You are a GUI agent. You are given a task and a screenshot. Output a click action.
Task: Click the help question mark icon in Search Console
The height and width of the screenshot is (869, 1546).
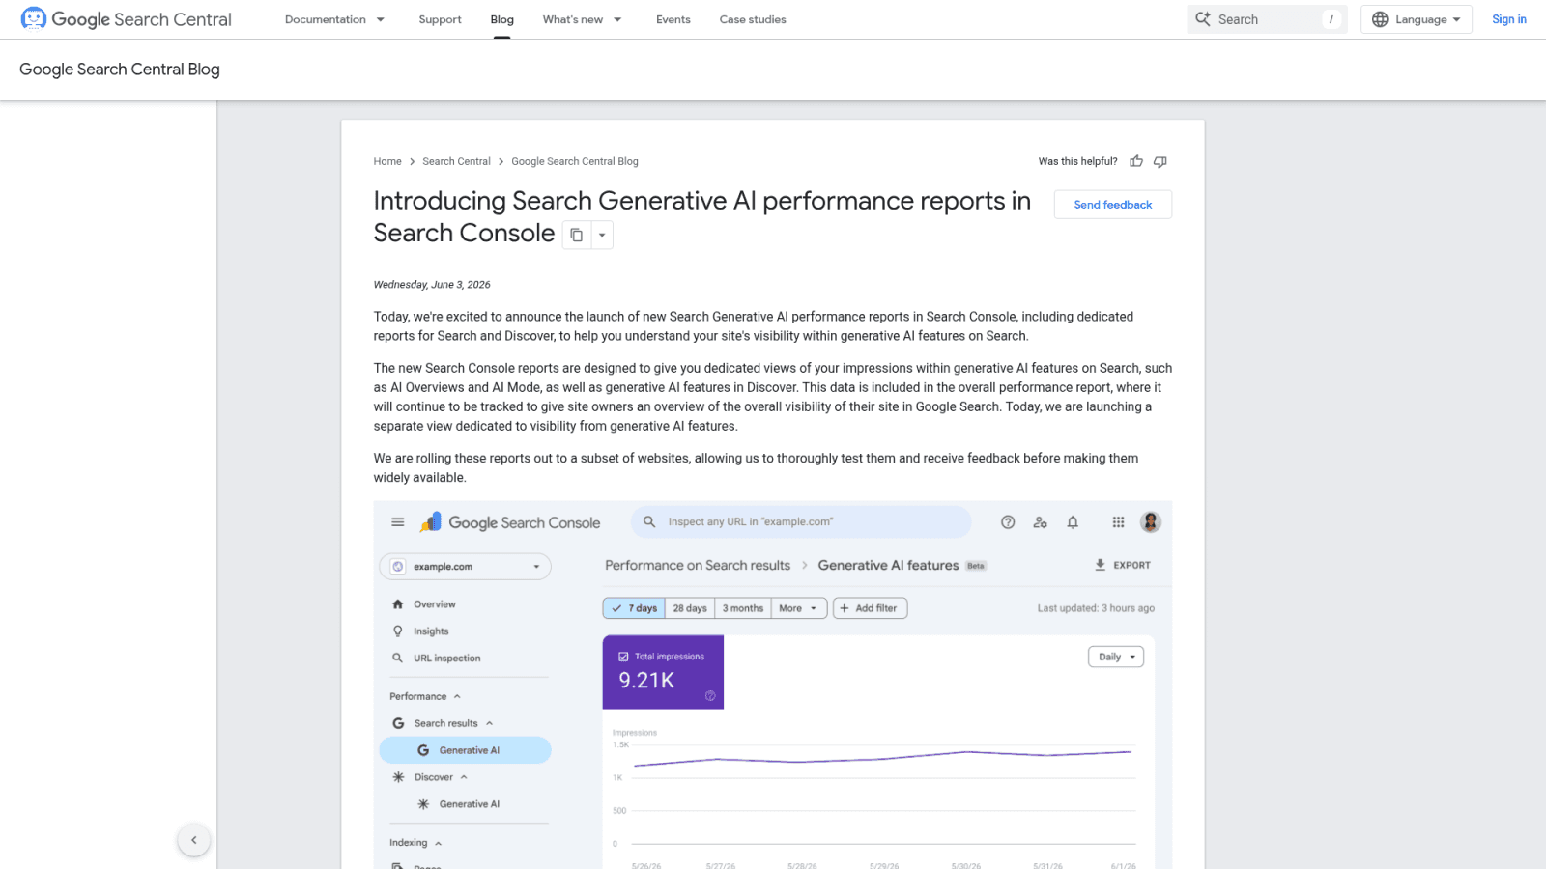click(x=1008, y=522)
